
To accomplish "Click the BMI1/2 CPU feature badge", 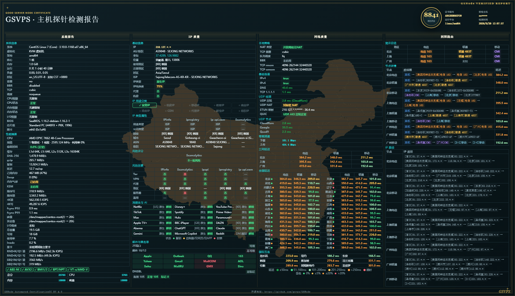I will pos(41,270).
